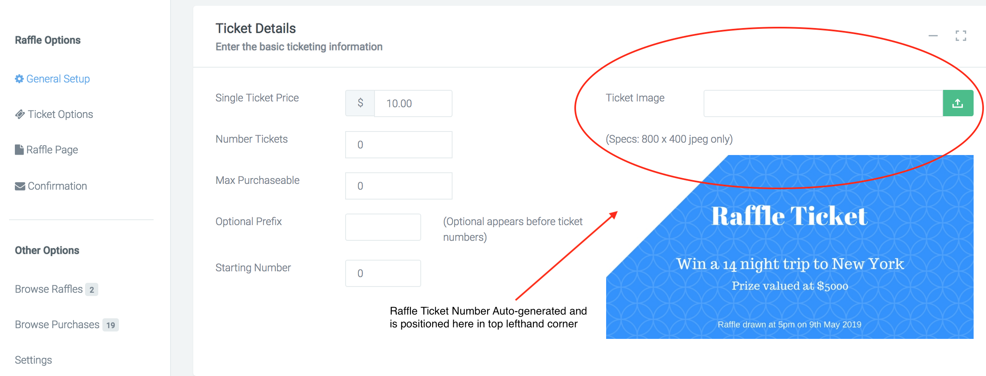Screen dimensions: 986x376
Task: Click the Number Tickets input field
Action: click(x=398, y=145)
